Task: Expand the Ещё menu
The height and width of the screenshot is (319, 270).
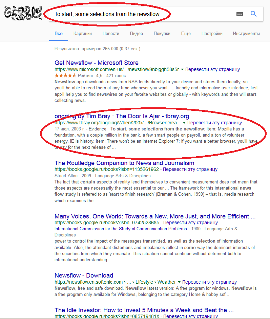Action: pyautogui.click(x=186, y=34)
